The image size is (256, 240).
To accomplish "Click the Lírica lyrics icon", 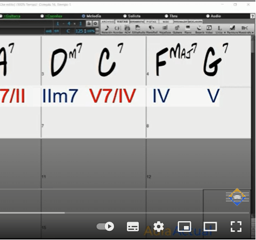I will tap(219, 29).
